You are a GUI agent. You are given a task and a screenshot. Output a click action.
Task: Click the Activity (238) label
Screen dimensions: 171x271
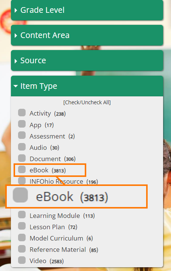tap(47, 114)
